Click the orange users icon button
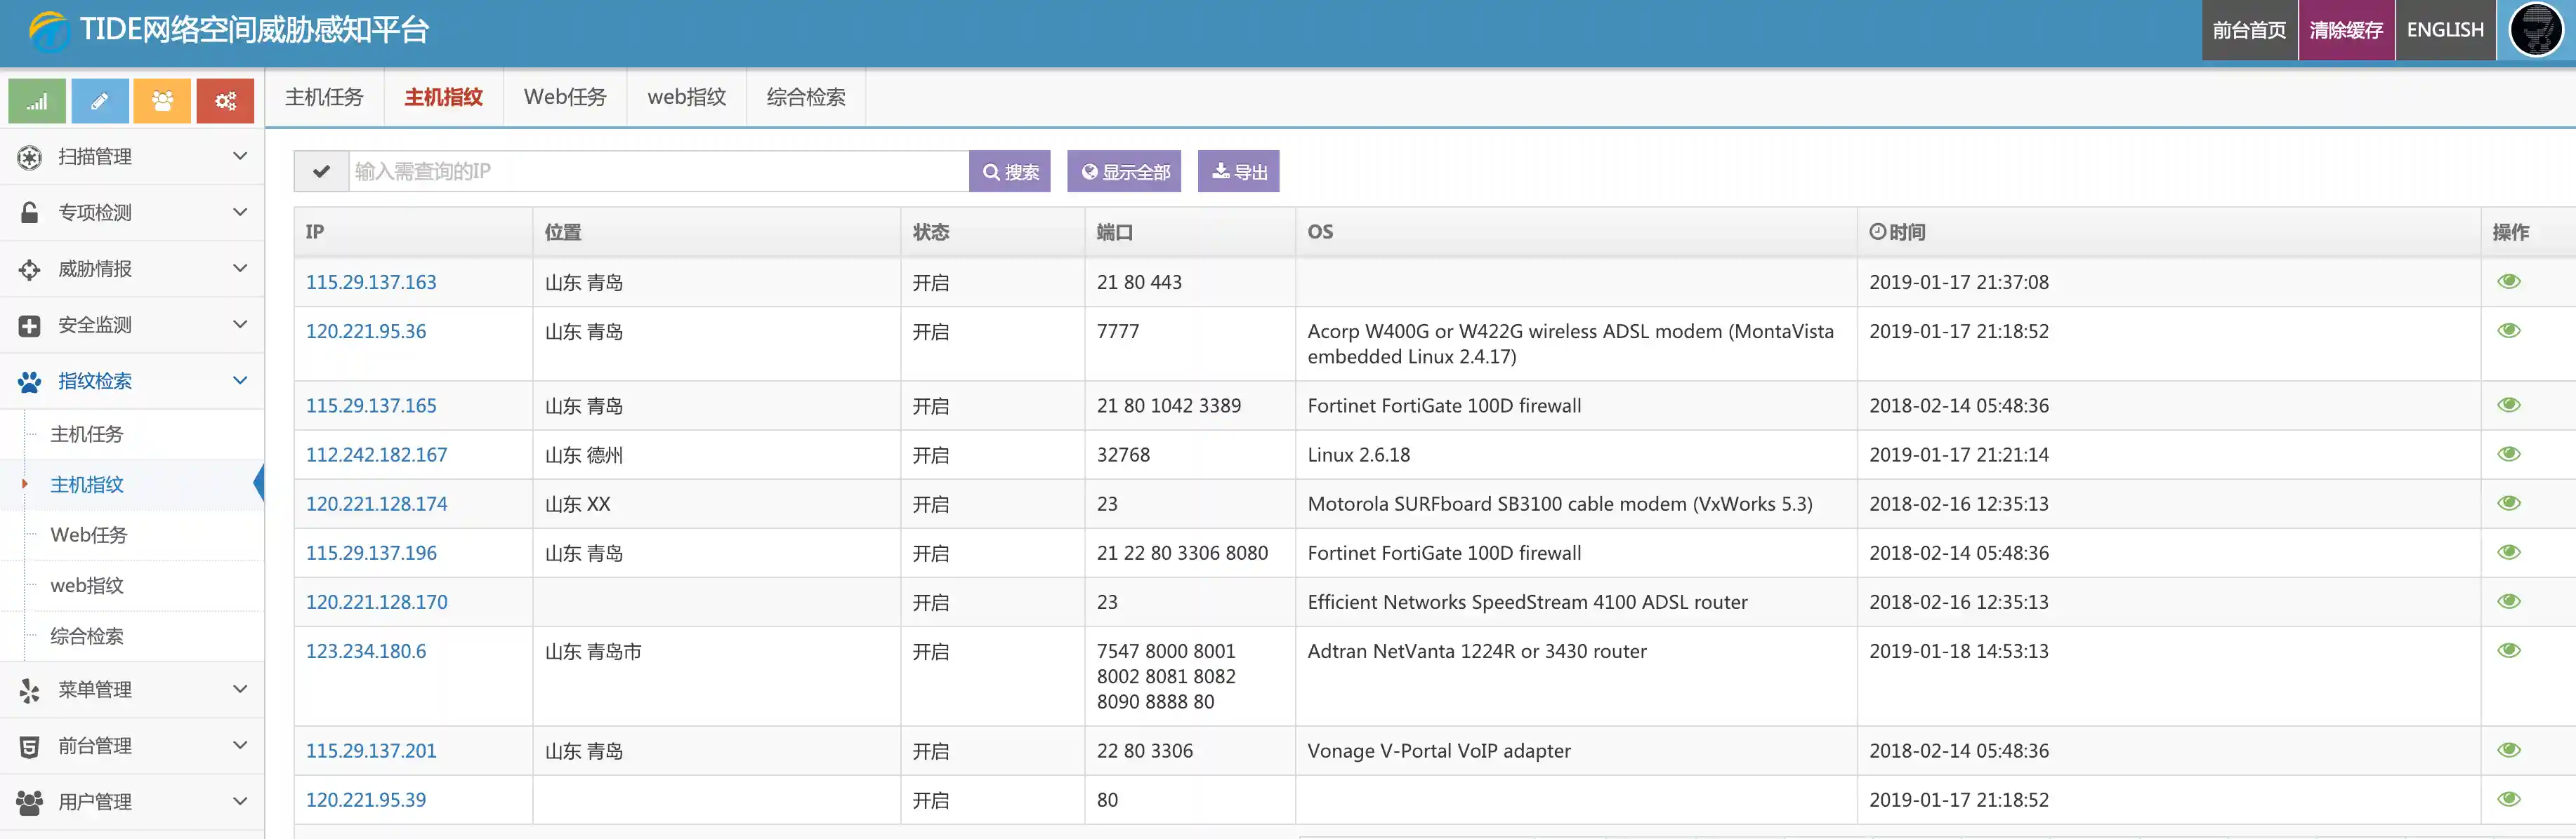2576x839 pixels. click(162, 101)
